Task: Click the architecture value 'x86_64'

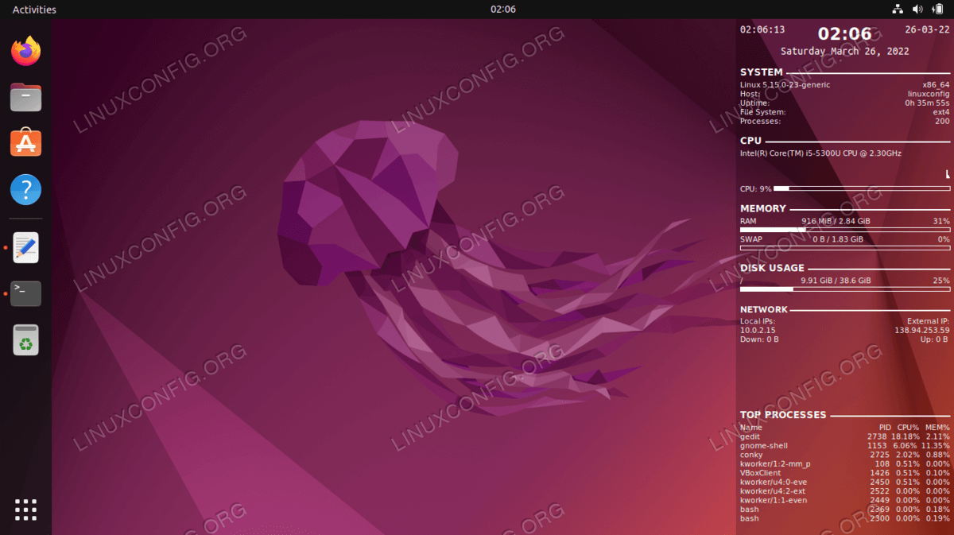Action: point(936,85)
